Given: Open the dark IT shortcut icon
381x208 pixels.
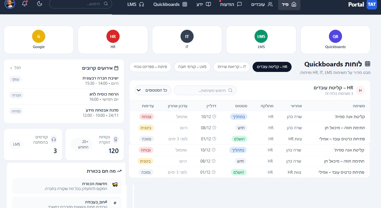Looking at the screenshot, I should click(x=187, y=36).
